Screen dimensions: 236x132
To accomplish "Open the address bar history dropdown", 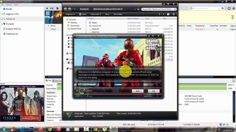I will tap(135, 9).
